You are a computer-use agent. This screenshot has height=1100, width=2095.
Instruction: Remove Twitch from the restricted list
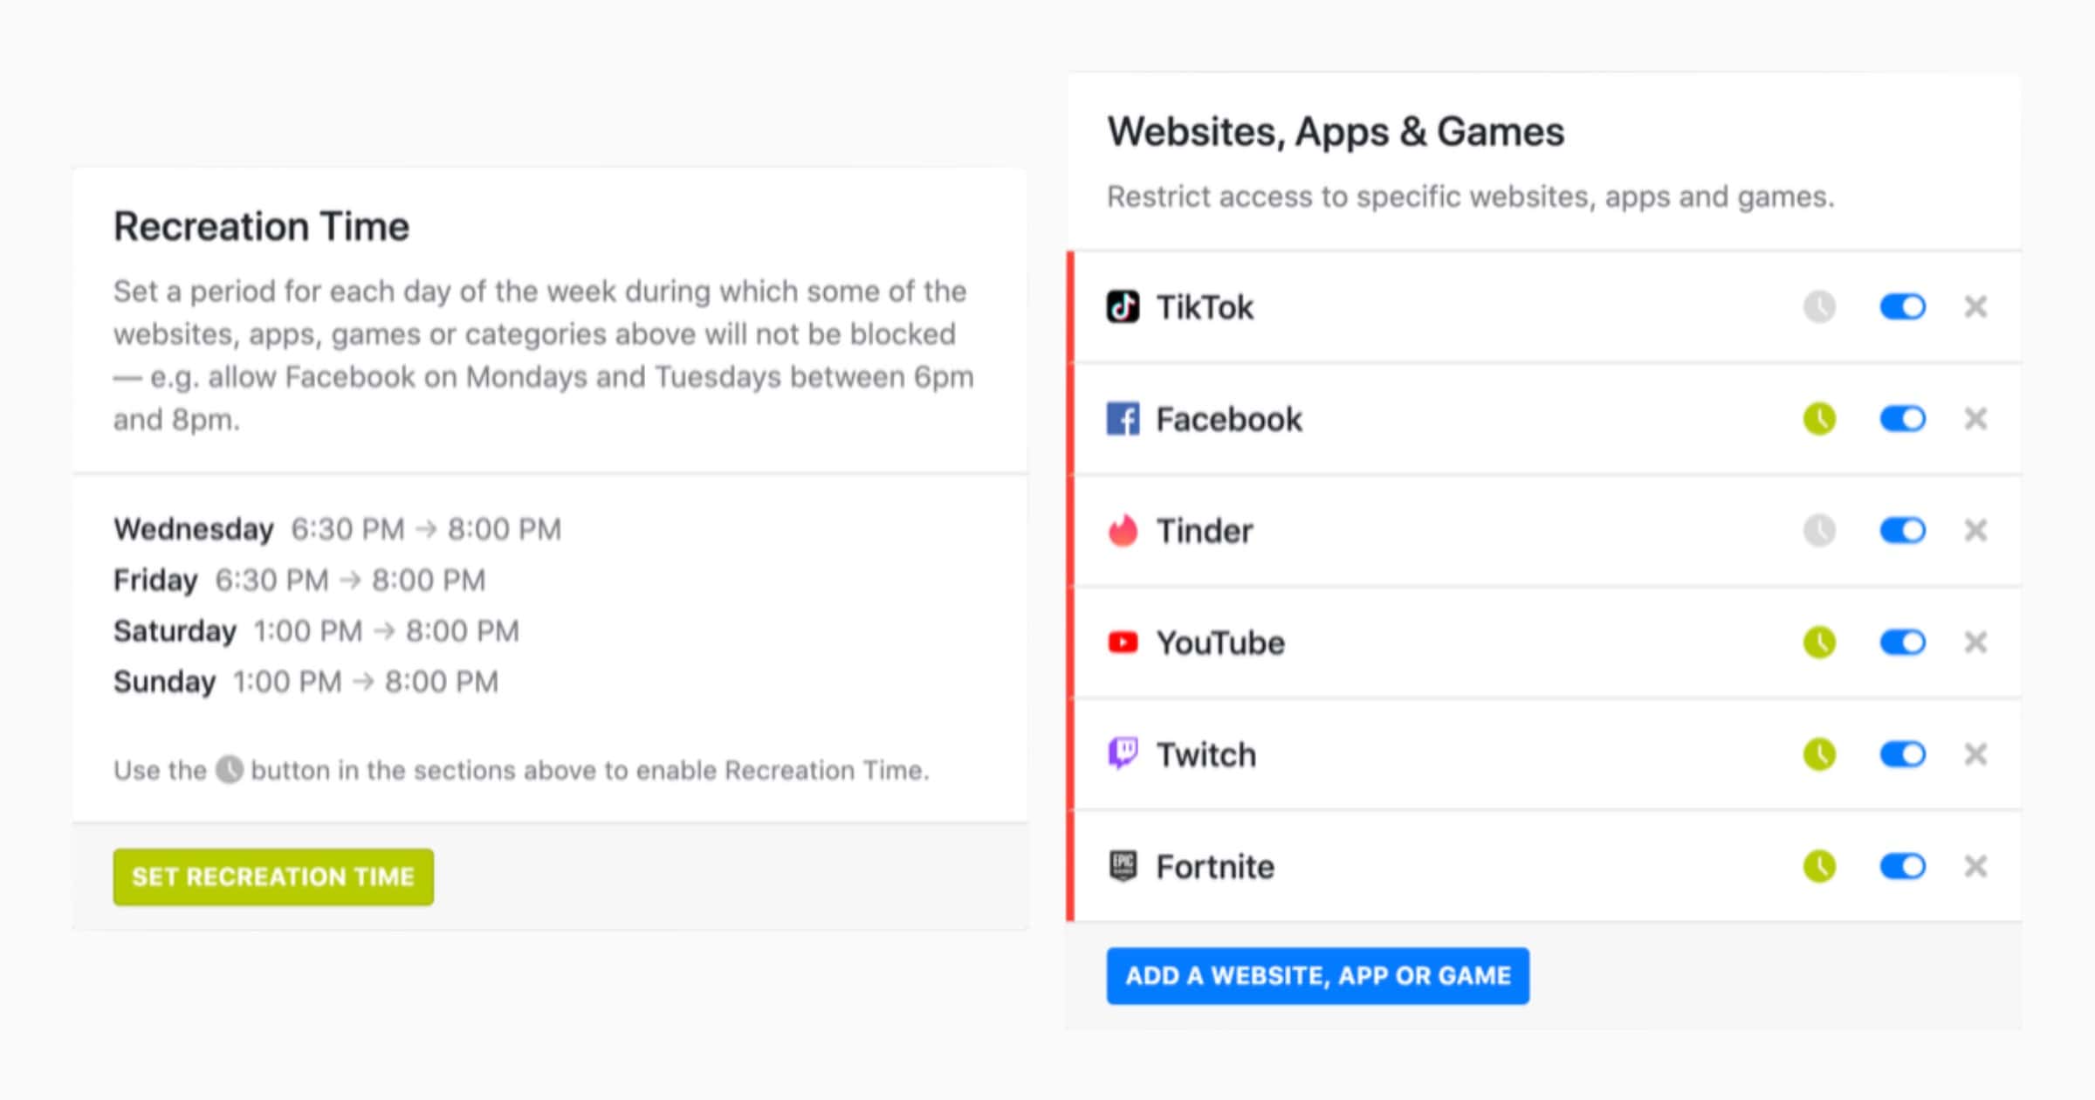click(x=1975, y=754)
